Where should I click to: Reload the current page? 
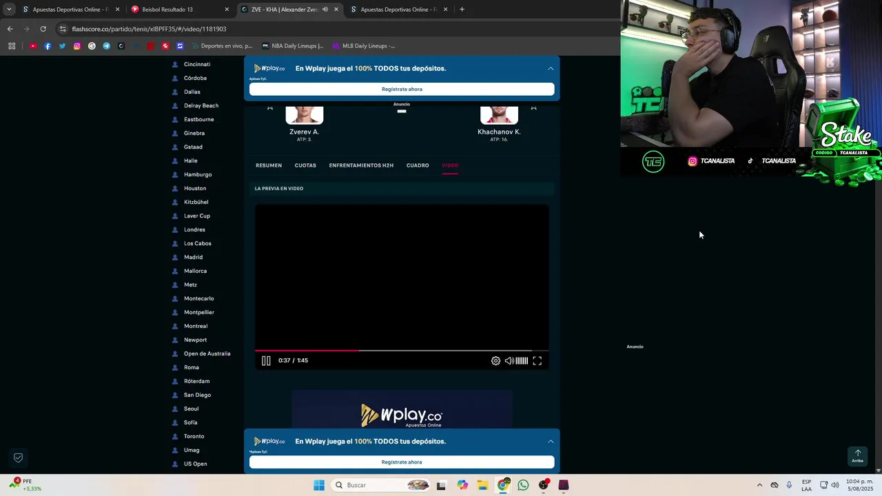43,29
